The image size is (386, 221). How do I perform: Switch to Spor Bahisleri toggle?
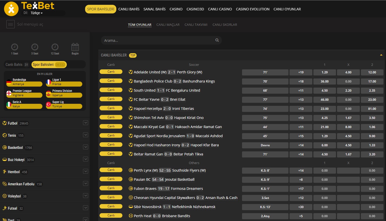click(49, 65)
